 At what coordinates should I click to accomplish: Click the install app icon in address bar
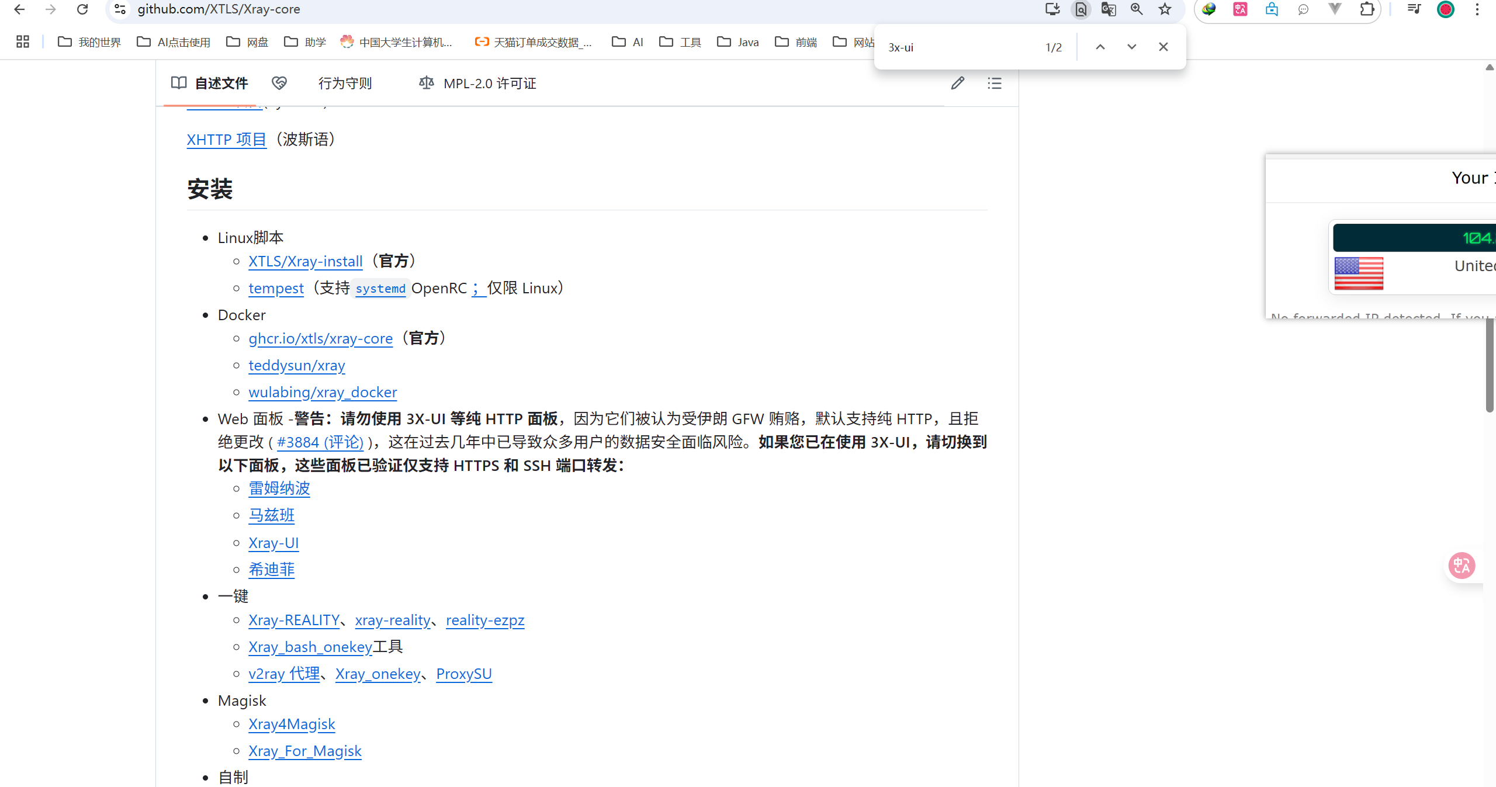tap(1052, 9)
